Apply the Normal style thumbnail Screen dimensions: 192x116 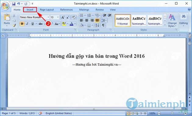pos(123,20)
